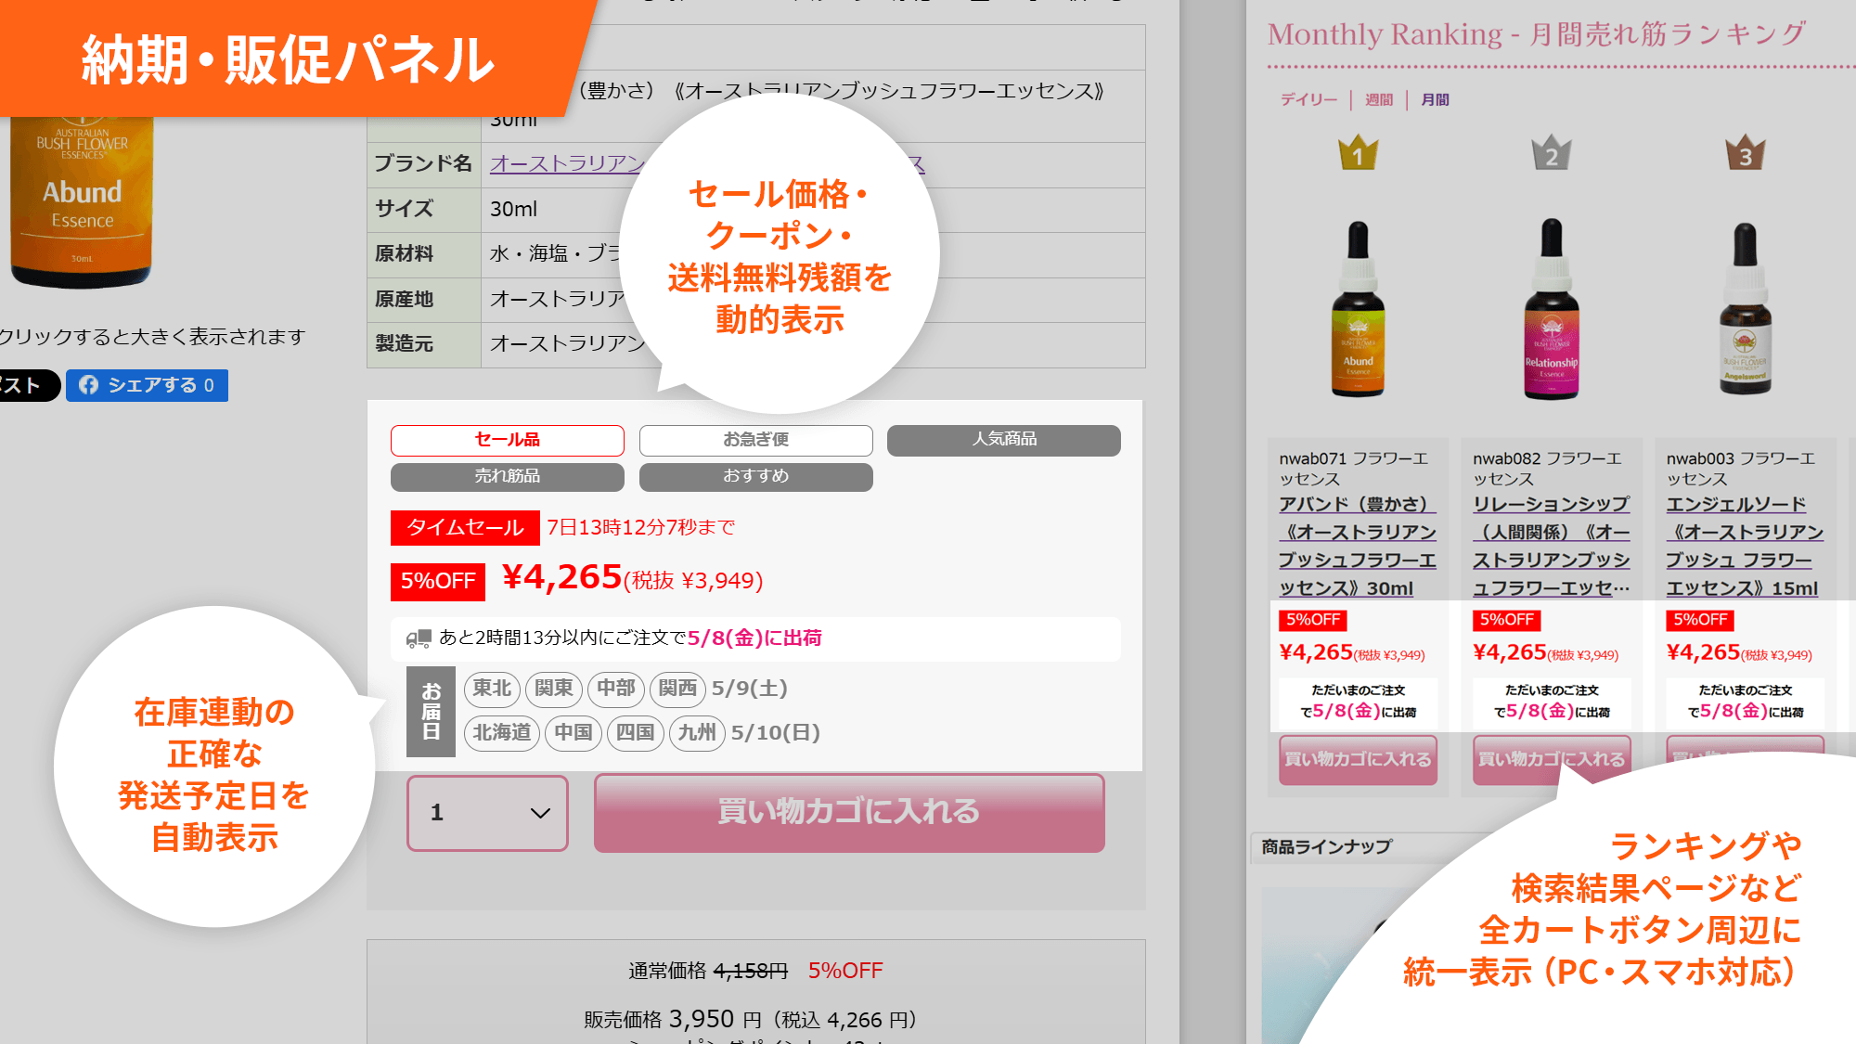Image resolution: width=1856 pixels, height=1044 pixels.
Task: Click the 四国 region tag
Action: pyautogui.click(x=636, y=733)
